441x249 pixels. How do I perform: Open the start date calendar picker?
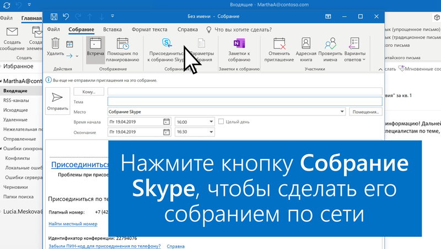(166, 121)
